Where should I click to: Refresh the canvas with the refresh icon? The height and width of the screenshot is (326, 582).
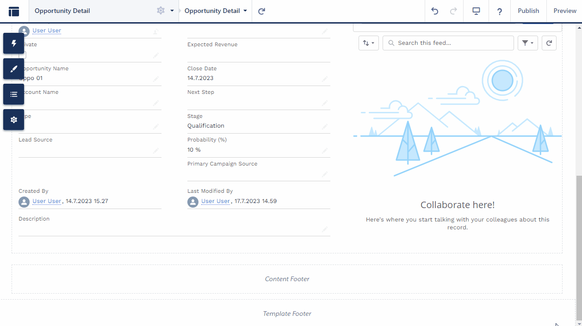(261, 11)
